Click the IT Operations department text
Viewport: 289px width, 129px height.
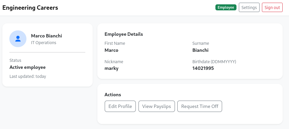pyautogui.click(x=43, y=43)
